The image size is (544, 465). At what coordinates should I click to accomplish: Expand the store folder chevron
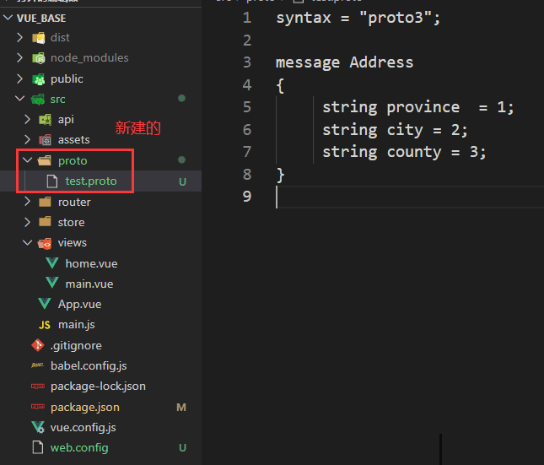[x=27, y=222]
